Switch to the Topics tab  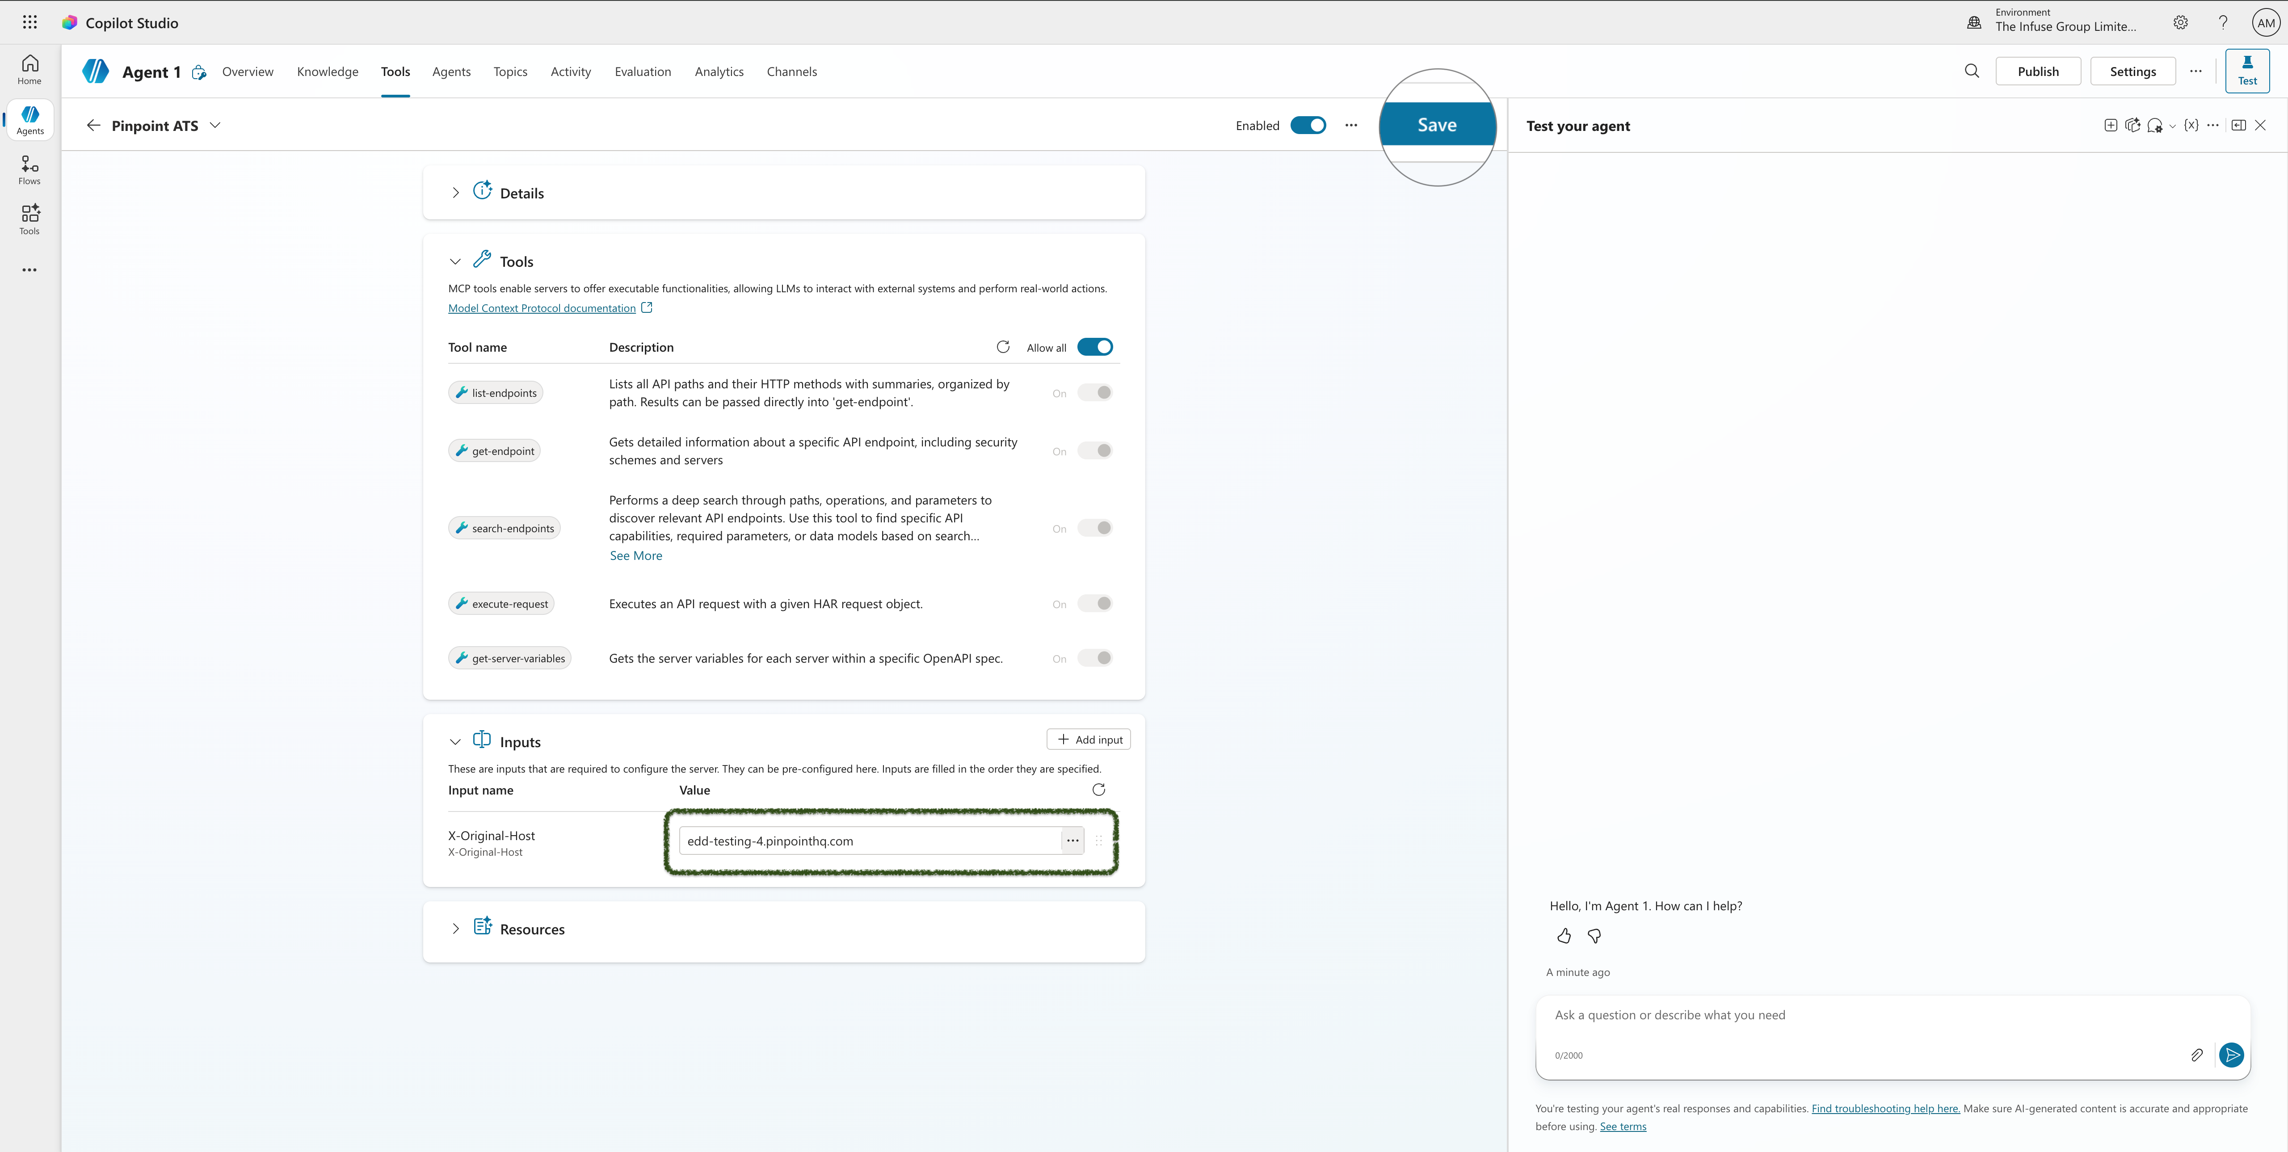point(511,72)
